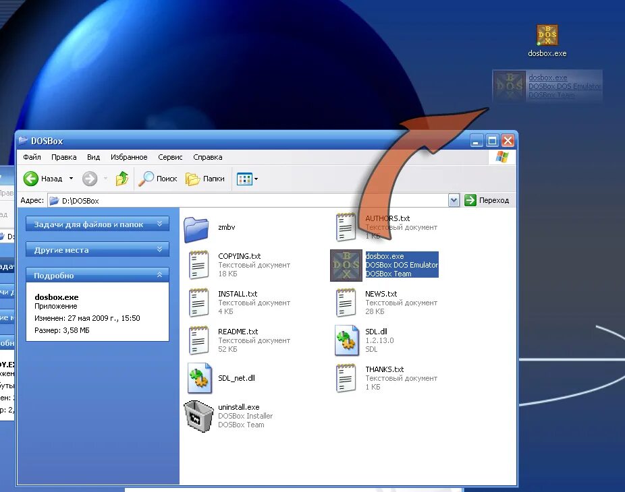Minimize the DOSBox window
625x492 pixels.
[x=477, y=140]
